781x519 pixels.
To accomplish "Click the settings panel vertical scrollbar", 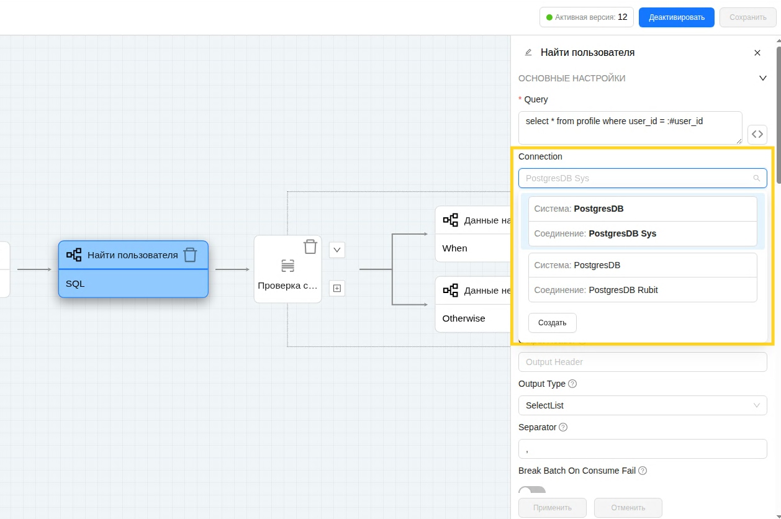I will point(779,112).
